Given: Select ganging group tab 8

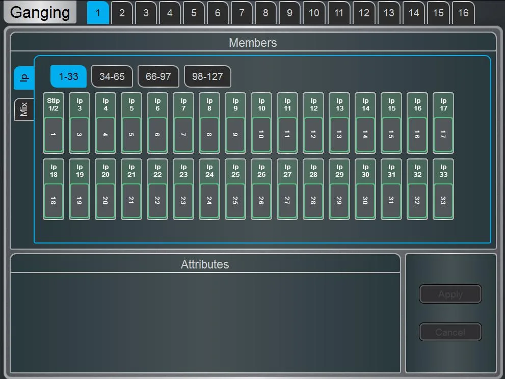Looking at the screenshot, I should pos(265,13).
